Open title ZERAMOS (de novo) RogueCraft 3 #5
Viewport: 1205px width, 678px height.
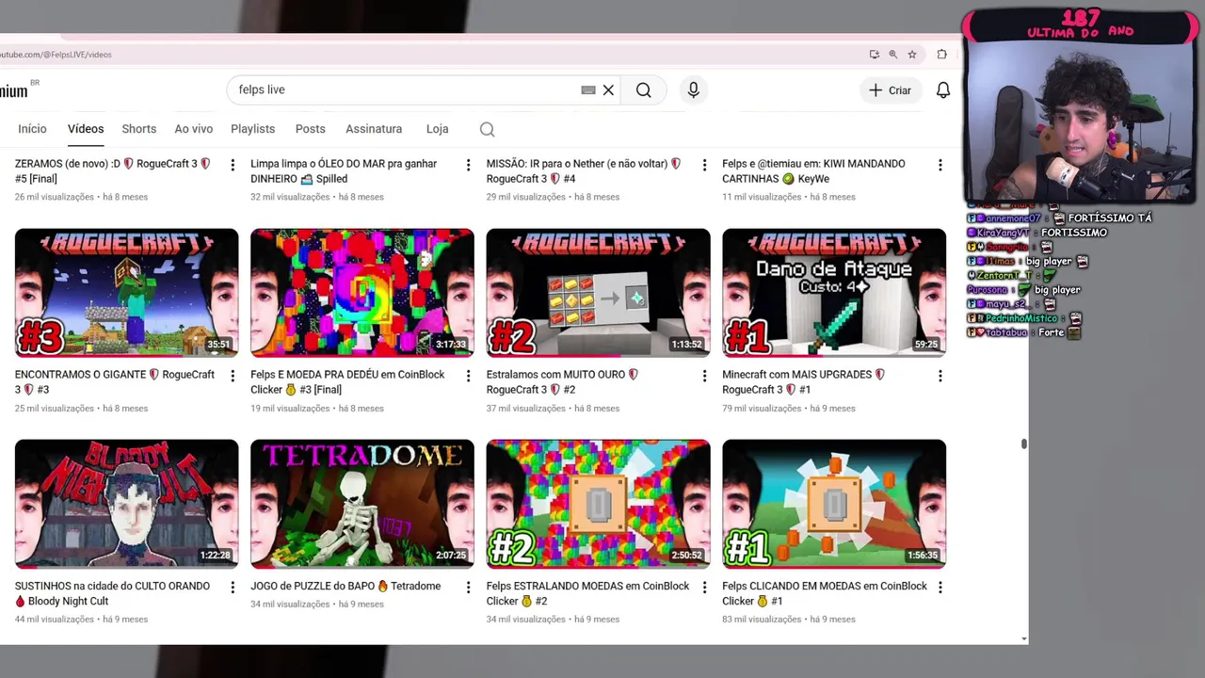pos(113,171)
